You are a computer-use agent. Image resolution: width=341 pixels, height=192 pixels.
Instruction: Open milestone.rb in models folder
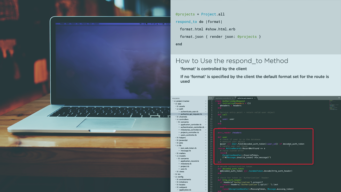click(x=186, y=164)
